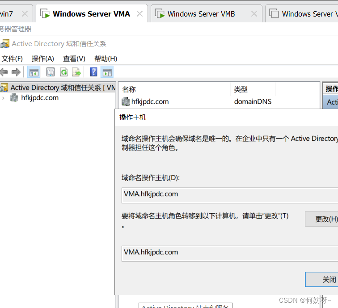Open the 操作(A) menu

coord(42,59)
